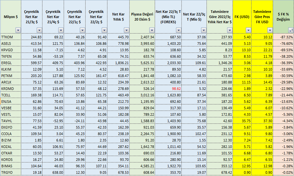294x176 pixels.
Task: Select the FK (USD) header cell
Action: click(242, 17)
